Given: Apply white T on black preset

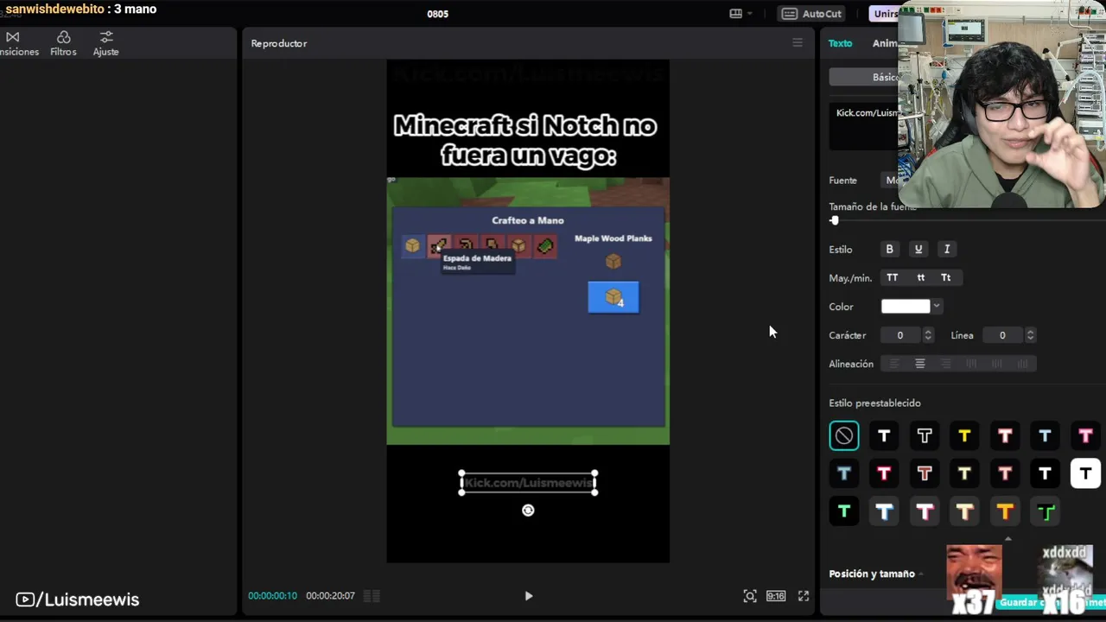Looking at the screenshot, I should click(1045, 473).
